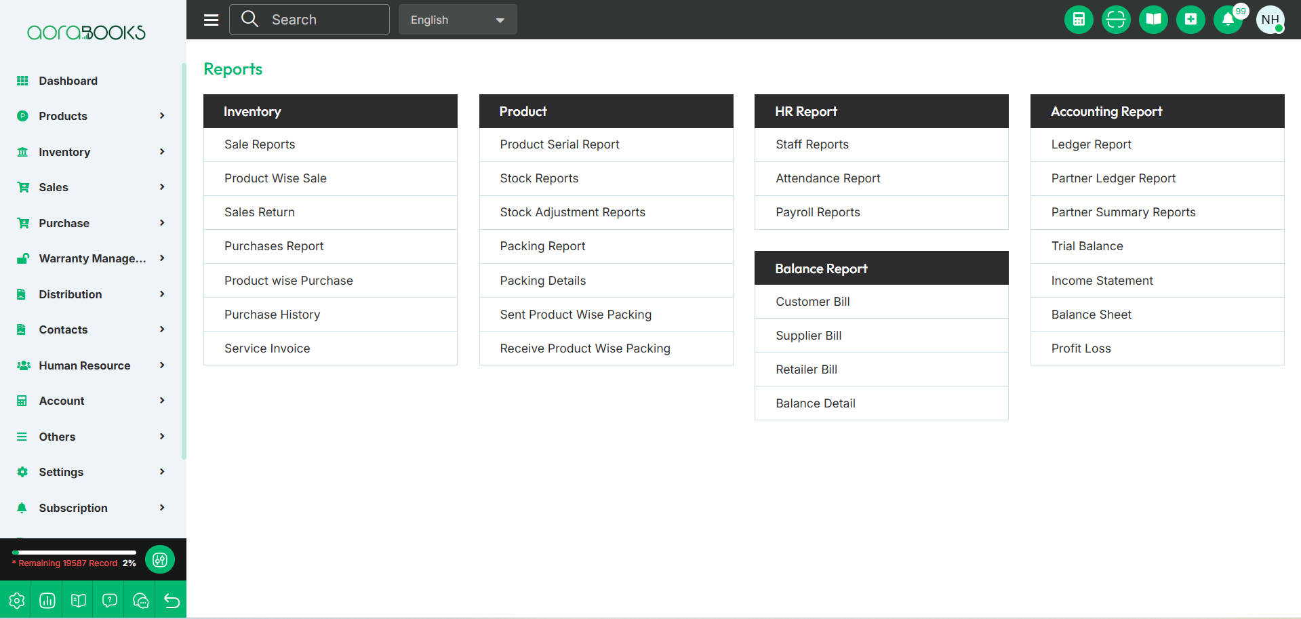Click the sliders customize icon beside the record counter

tap(160, 559)
